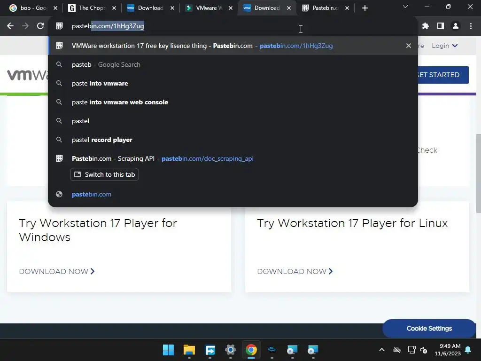481x361 pixels.
Task: Click the GET STARTED button
Action: pos(443,75)
